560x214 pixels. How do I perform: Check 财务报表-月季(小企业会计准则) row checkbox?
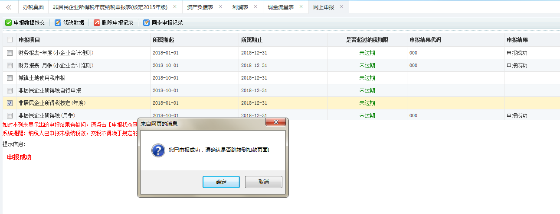(x=10, y=65)
